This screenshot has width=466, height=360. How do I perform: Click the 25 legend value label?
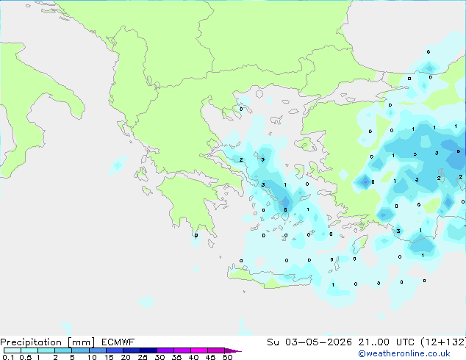143,357
